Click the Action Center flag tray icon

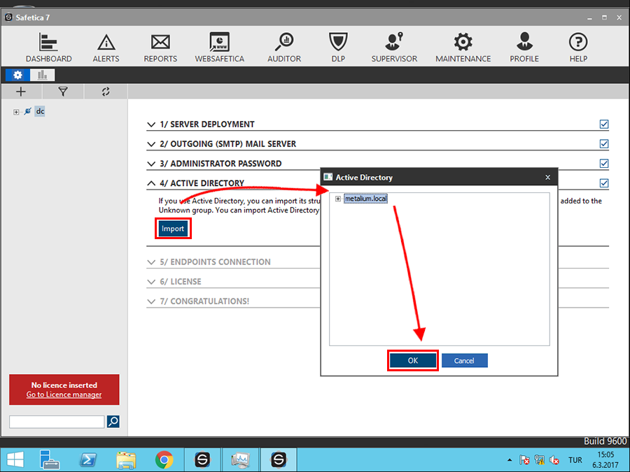tap(524, 460)
